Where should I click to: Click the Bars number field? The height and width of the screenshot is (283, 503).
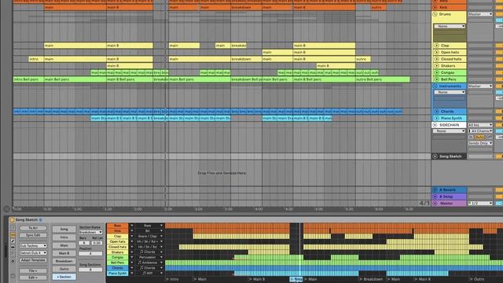(84, 243)
